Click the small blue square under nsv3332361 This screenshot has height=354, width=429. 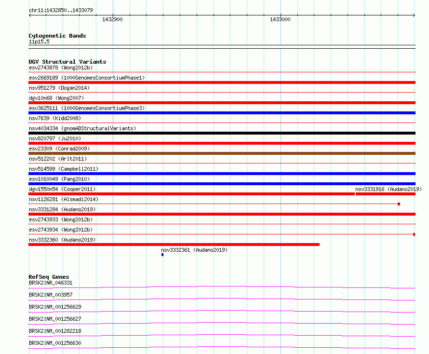click(162, 255)
